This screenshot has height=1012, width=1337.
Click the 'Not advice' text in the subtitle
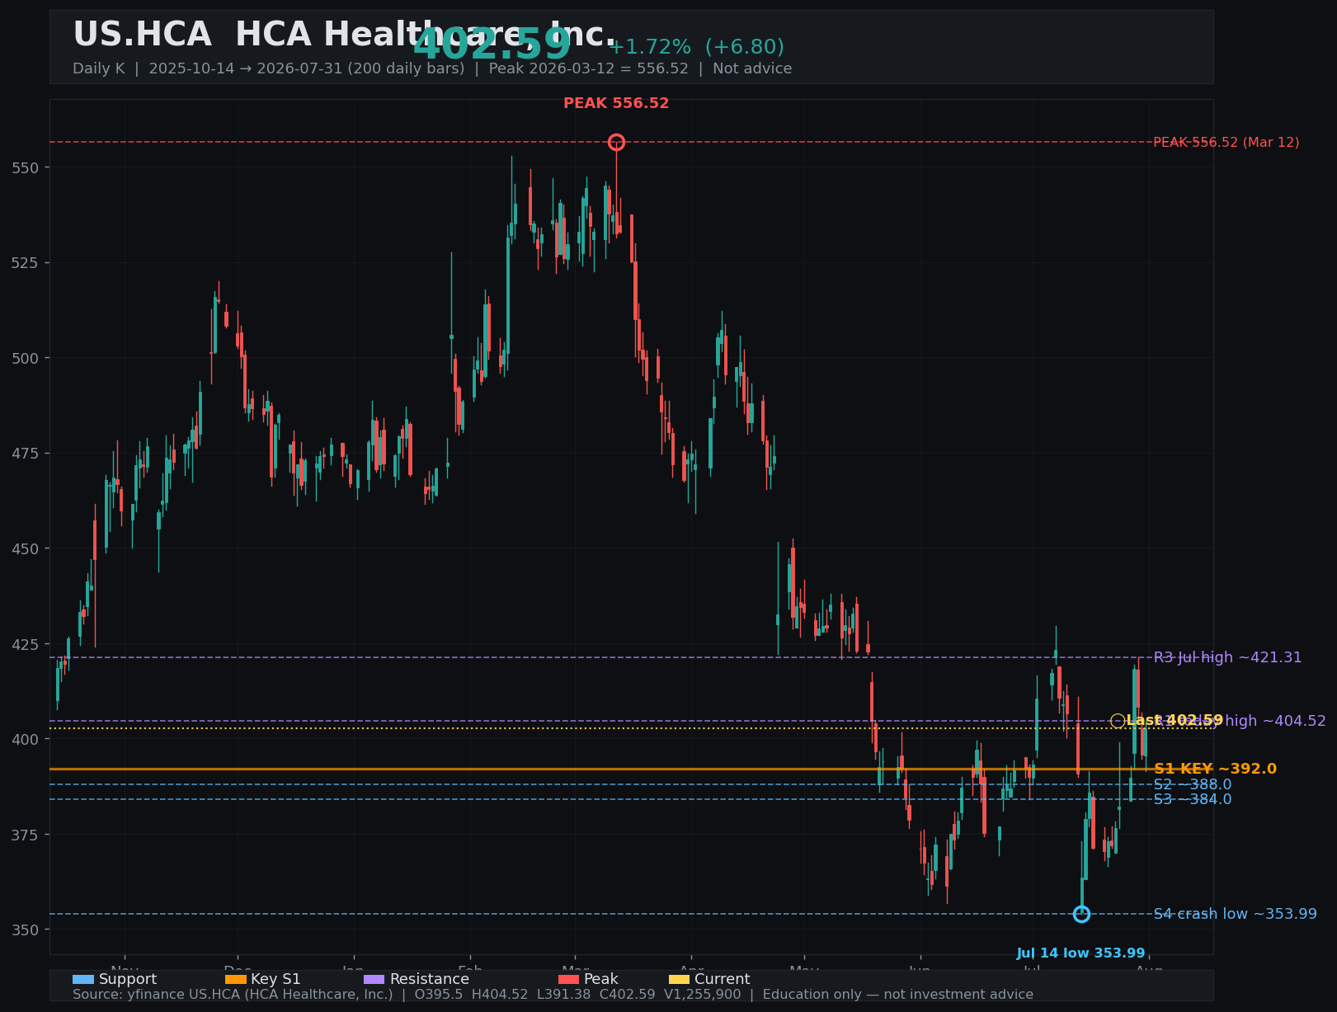752,68
